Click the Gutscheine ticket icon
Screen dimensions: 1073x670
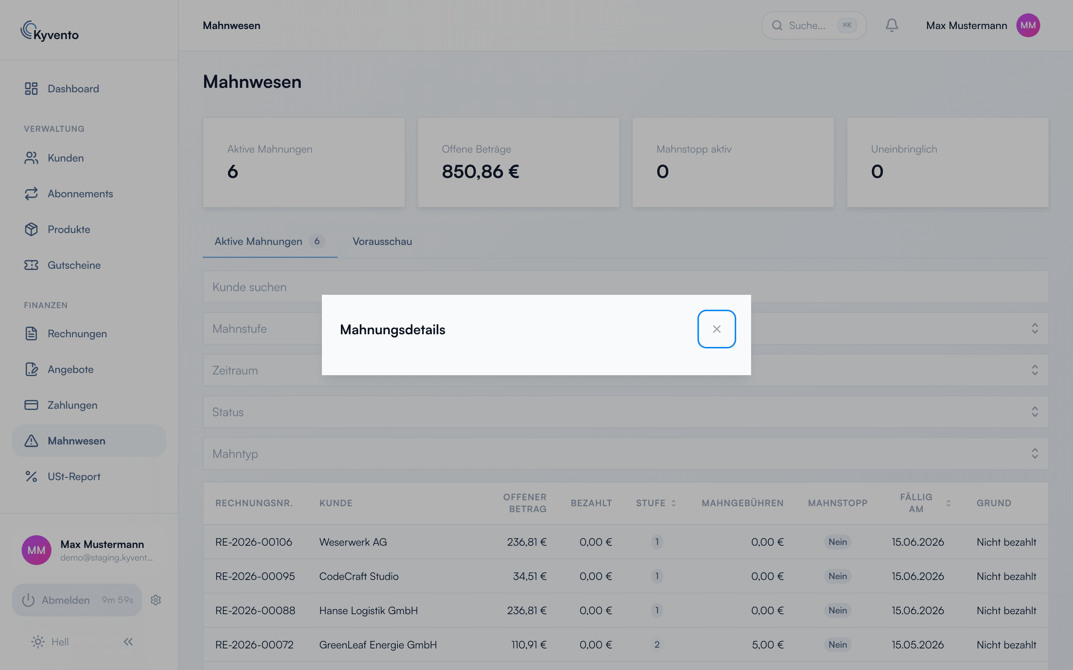31,265
